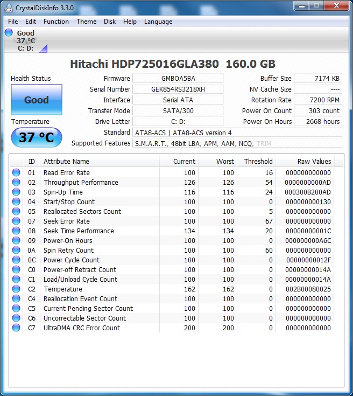Click the Transfer Mode field SATA/300
This screenshot has width=353, height=396.
[x=178, y=110]
